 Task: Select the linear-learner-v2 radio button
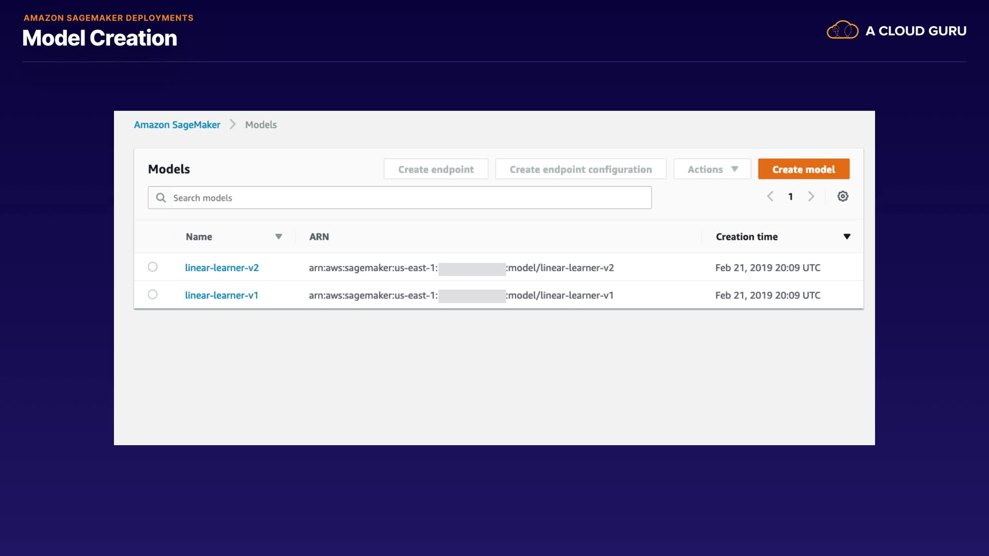point(152,267)
